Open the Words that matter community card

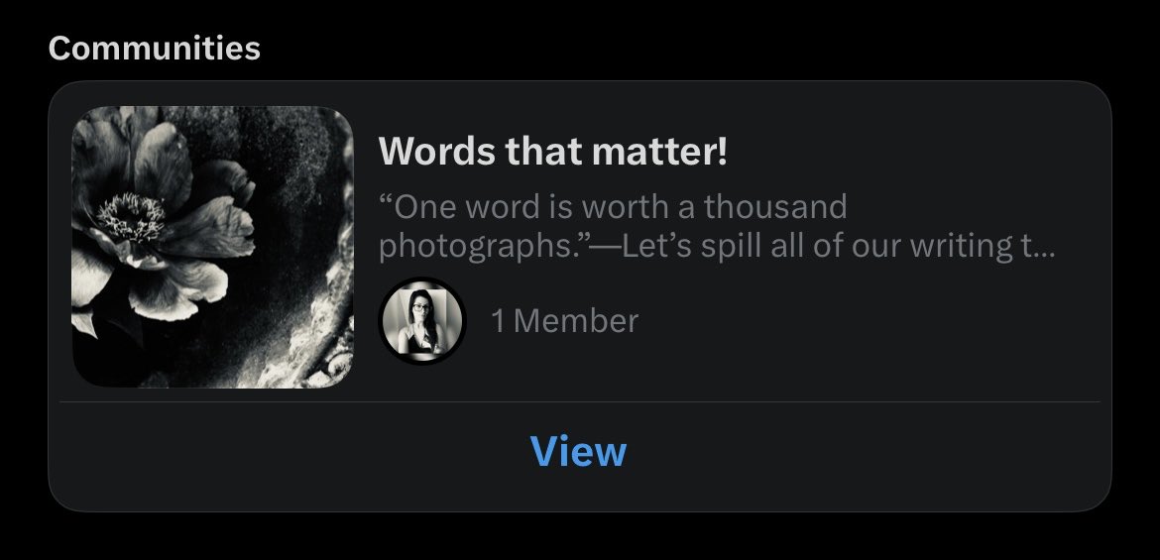click(580, 296)
